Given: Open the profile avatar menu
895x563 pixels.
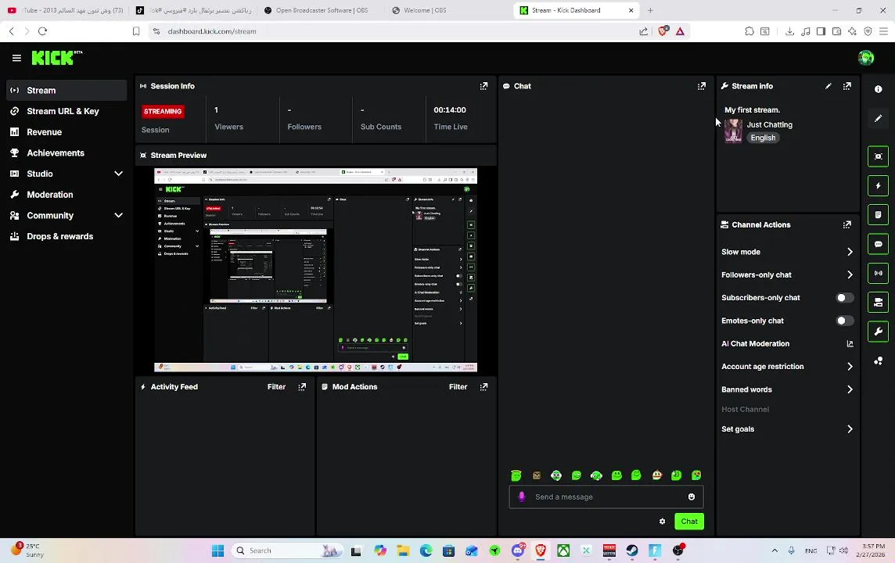Looking at the screenshot, I should tap(865, 58).
